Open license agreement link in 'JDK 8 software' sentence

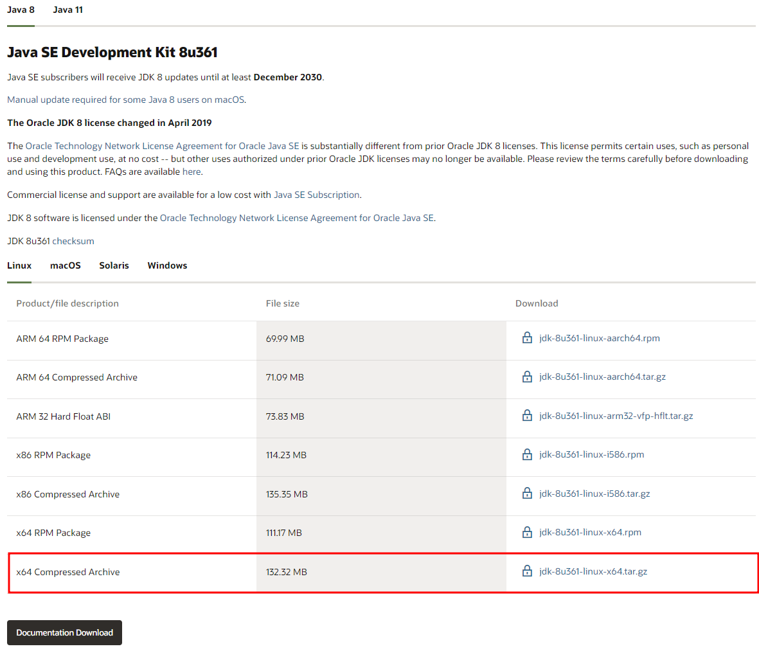(297, 218)
